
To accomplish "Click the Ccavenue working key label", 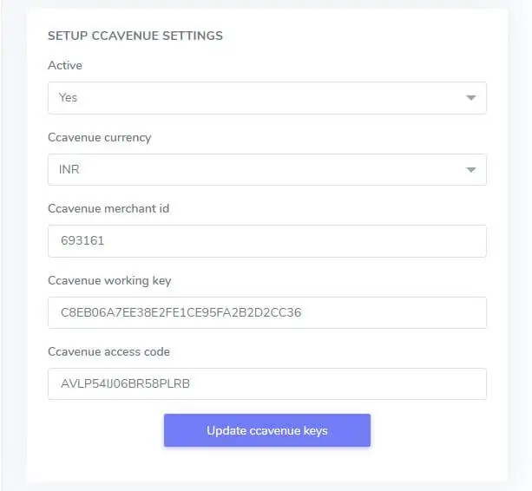I will pyautogui.click(x=110, y=281).
